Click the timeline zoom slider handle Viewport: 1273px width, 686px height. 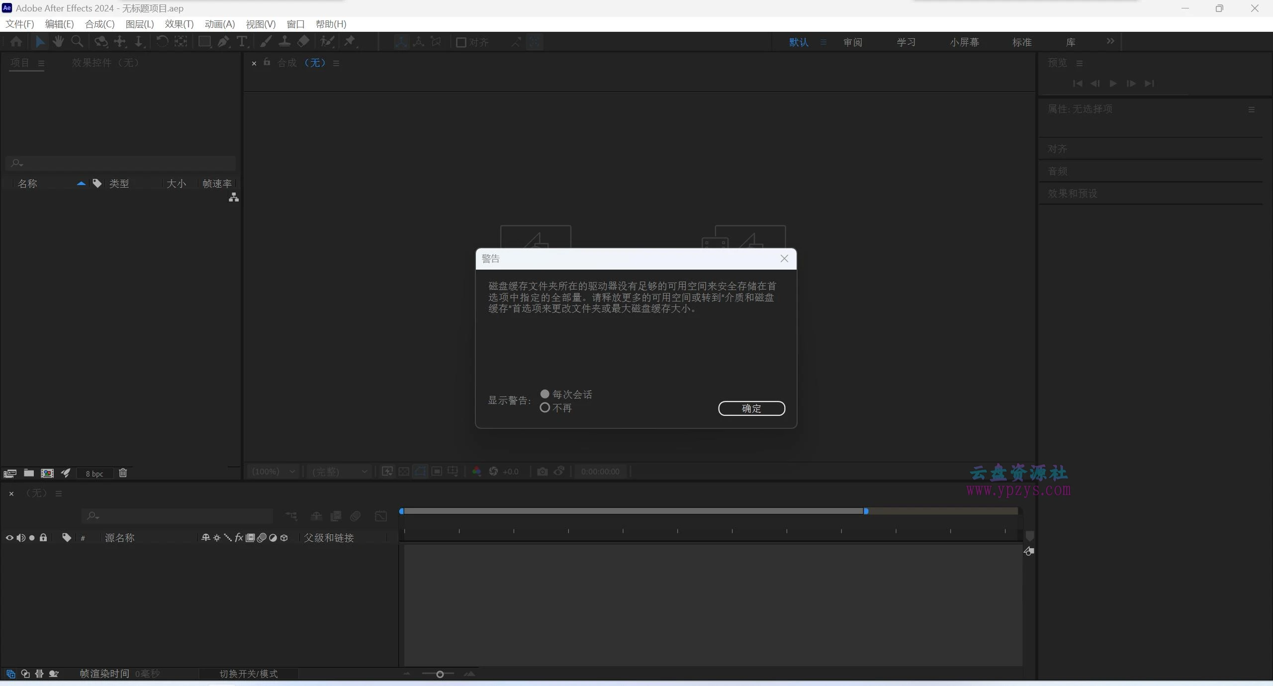coord(440,675)
